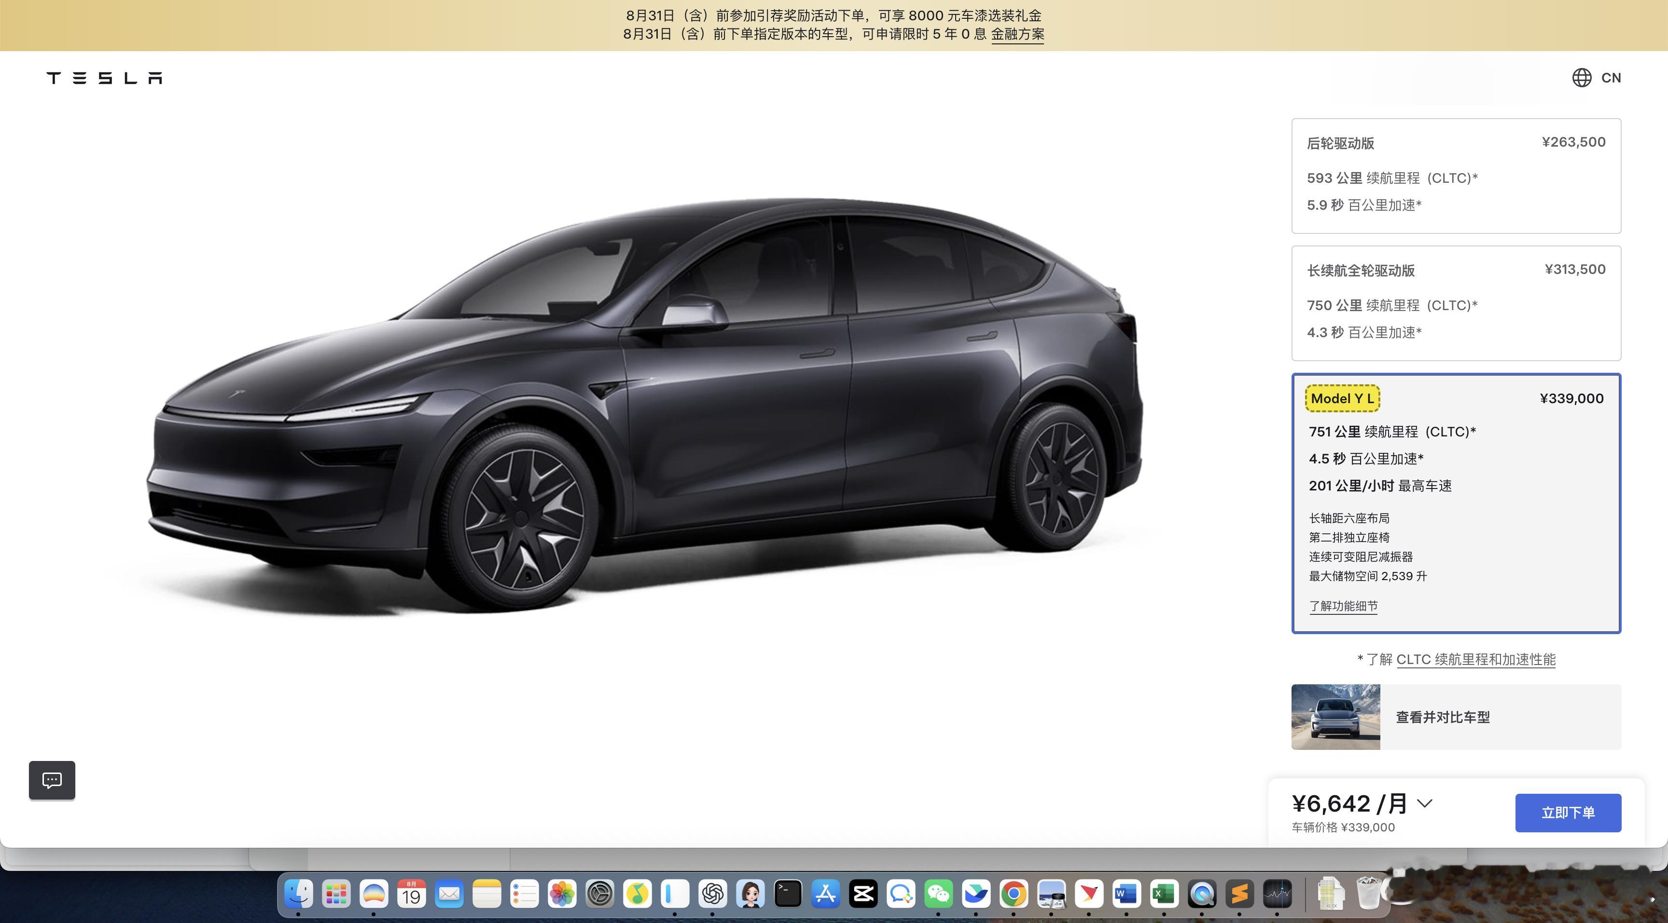
Task: Open Notes app in the dock
Action: coord(487,895)
